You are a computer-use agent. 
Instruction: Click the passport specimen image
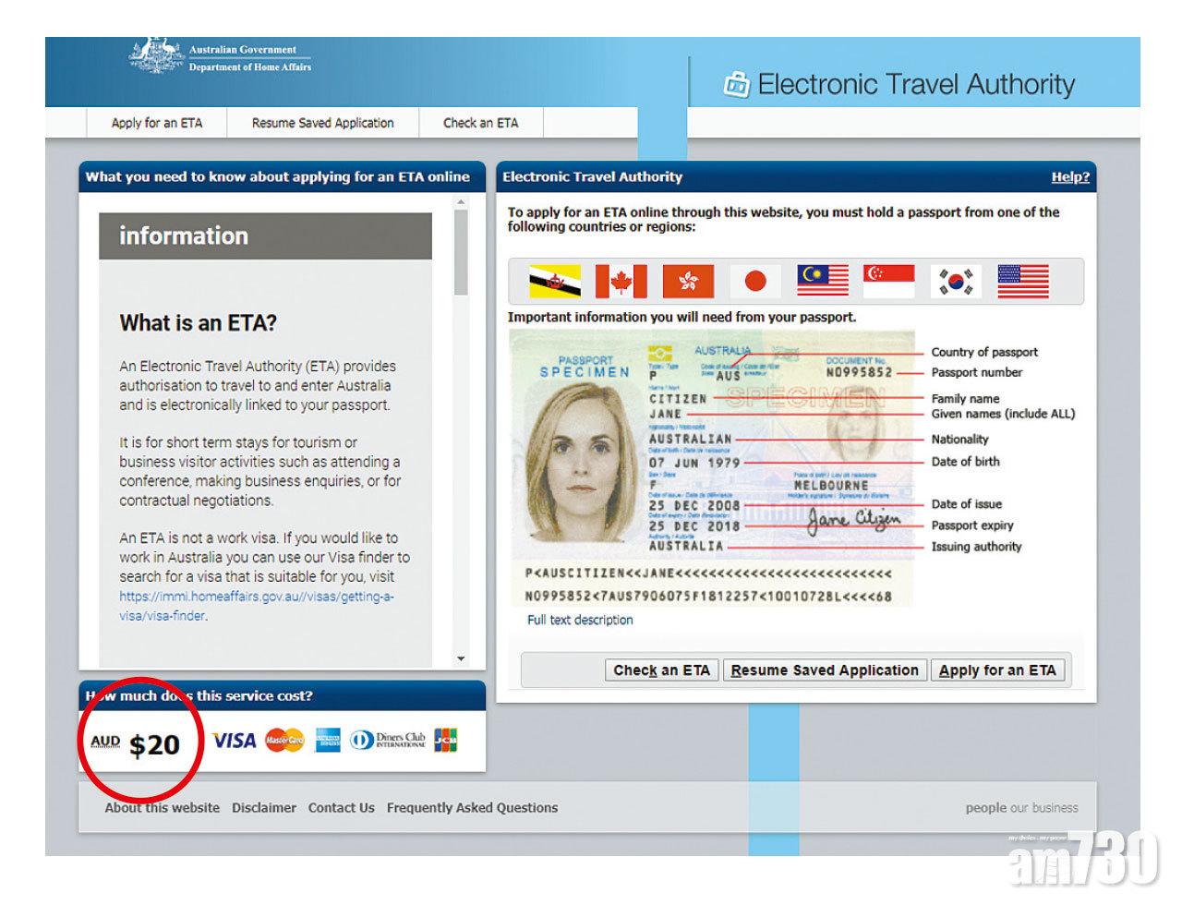(x=712, y=469)
